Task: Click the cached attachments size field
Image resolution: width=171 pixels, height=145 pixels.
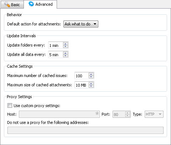Action: coord(82,85)
